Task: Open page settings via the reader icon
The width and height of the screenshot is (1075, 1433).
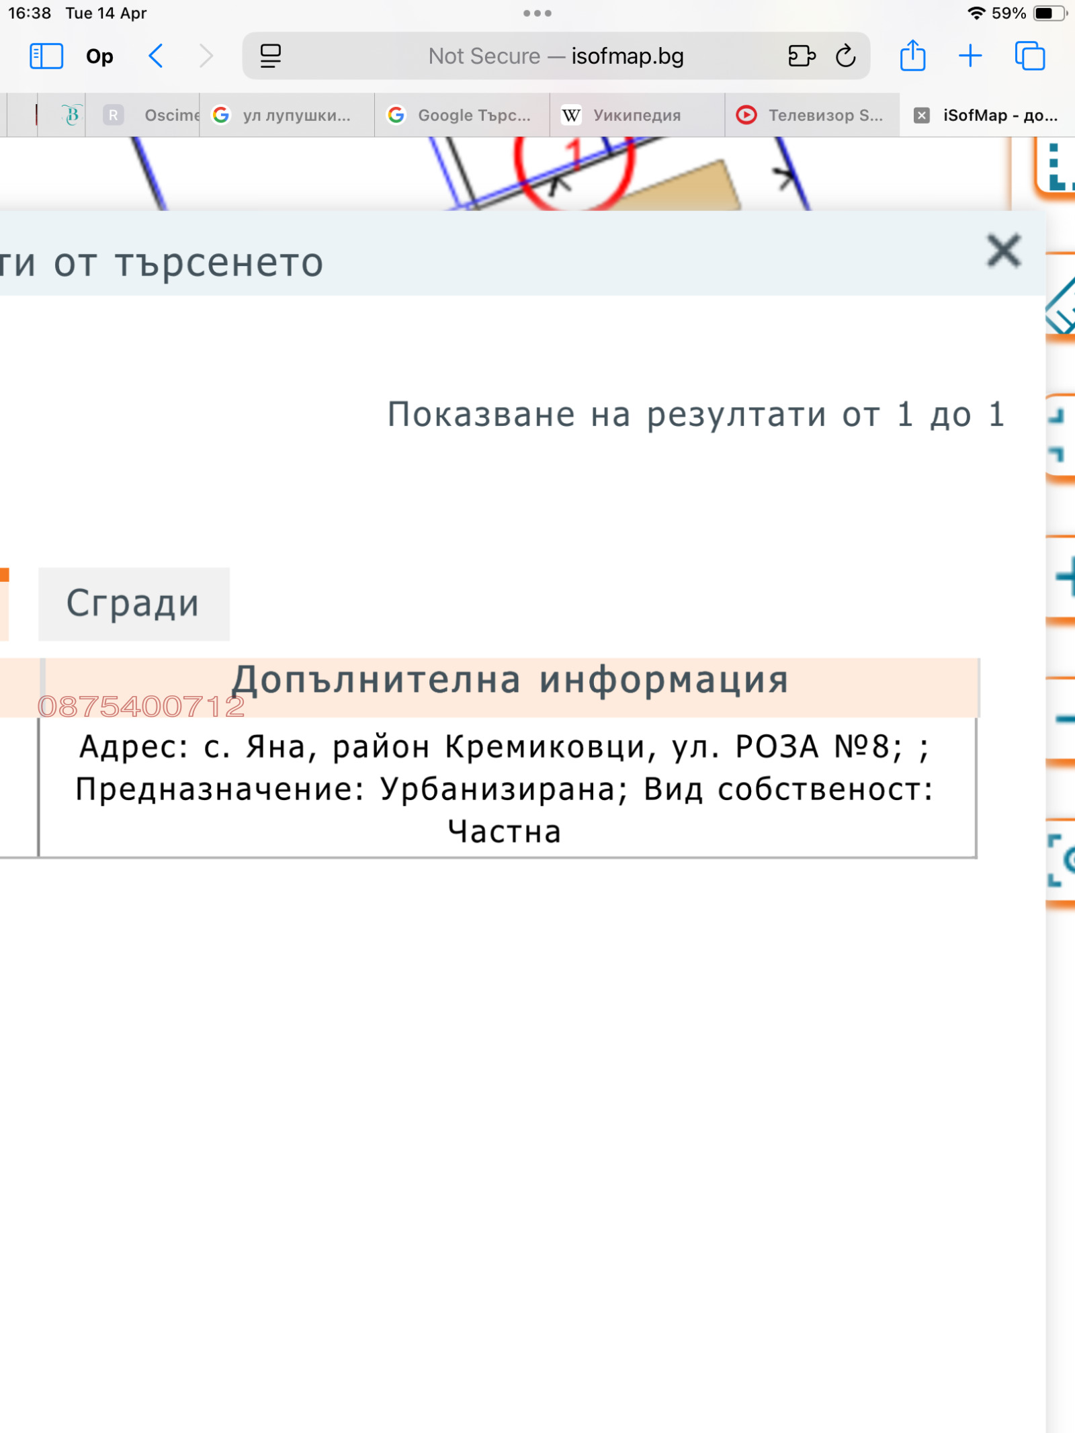Action: 269,56
